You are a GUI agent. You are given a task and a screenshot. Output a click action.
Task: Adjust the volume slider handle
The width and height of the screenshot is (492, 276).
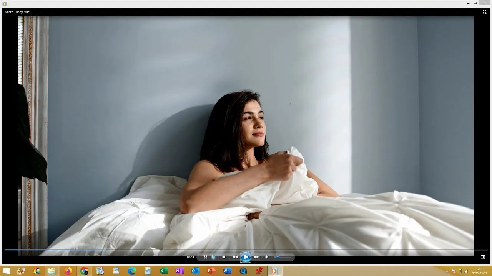(278, 257)
